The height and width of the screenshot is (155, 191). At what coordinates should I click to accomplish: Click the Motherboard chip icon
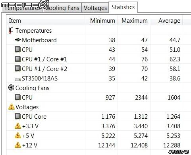pyautogui.click(x=17, y=40)
